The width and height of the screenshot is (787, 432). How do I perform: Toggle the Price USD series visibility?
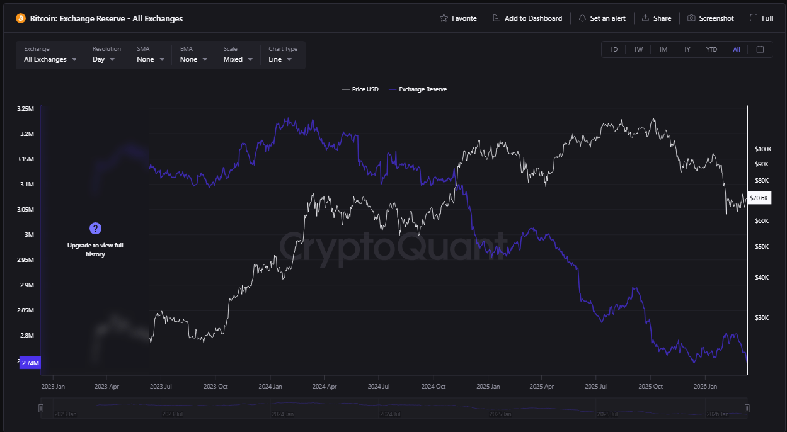click(360, 89)
